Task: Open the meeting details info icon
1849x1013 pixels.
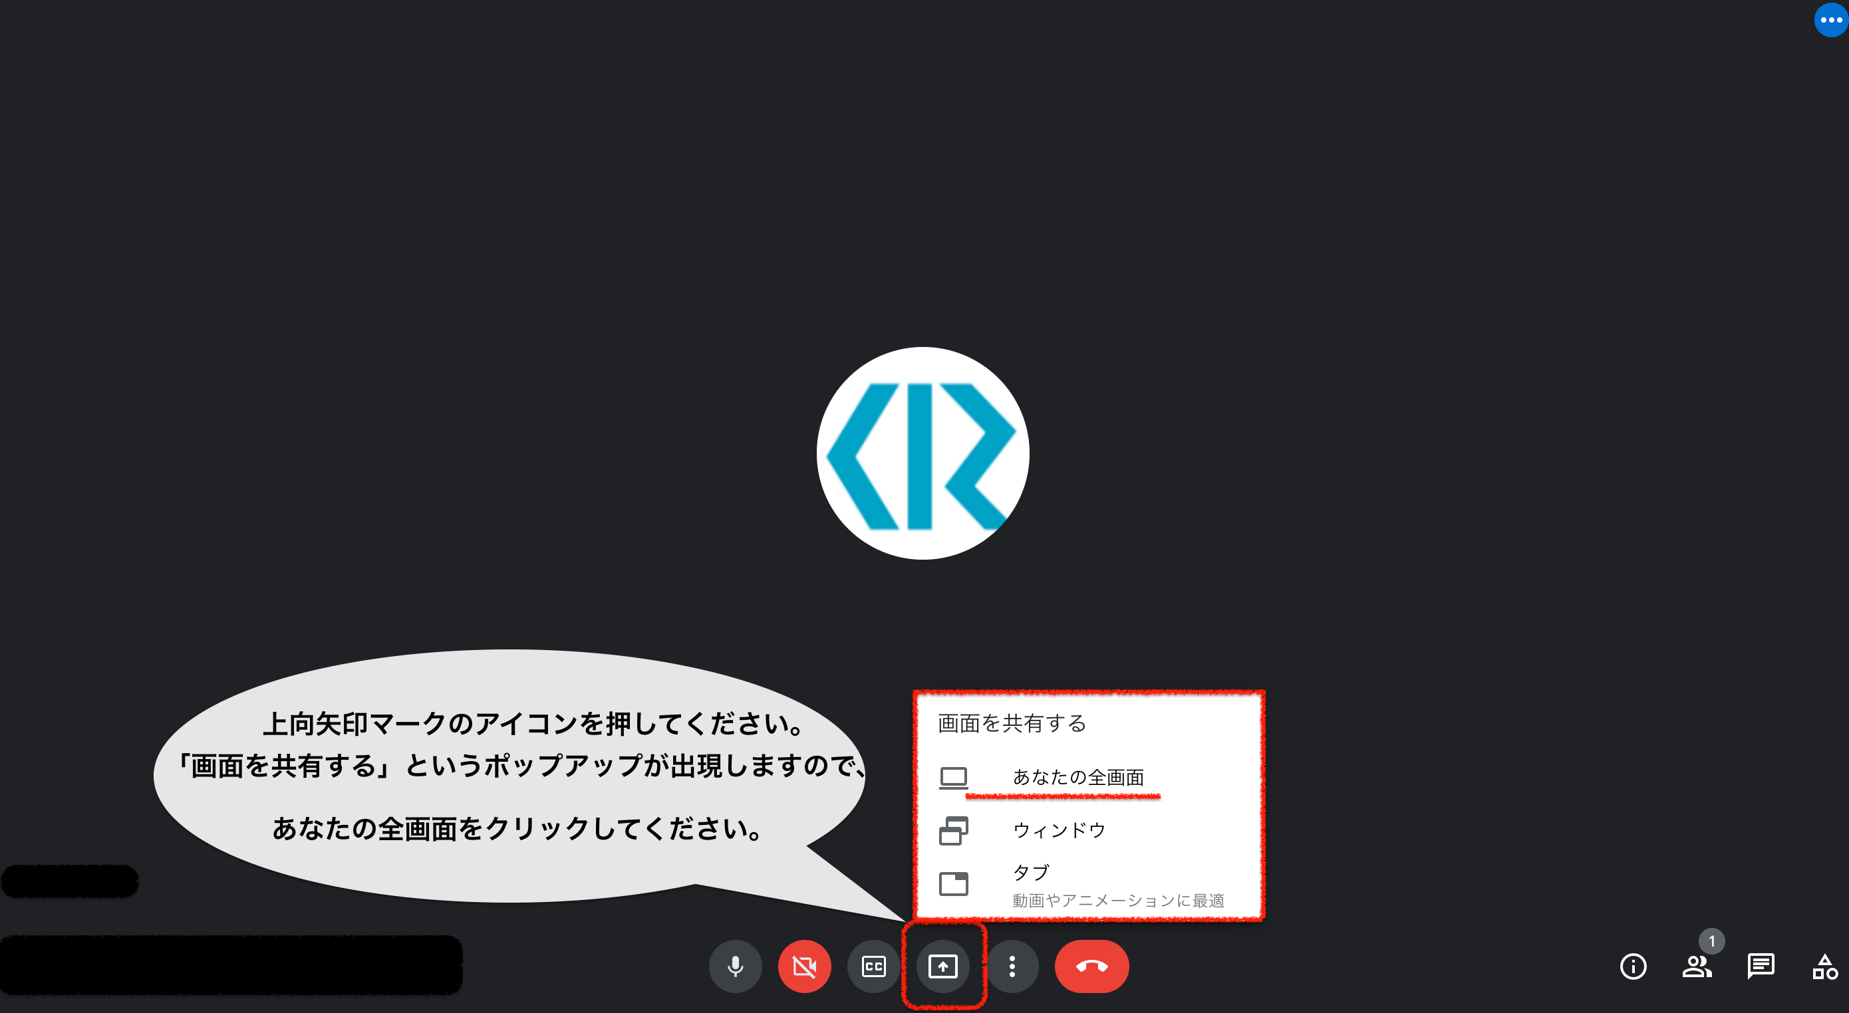Action: pyautogui.click(x=1633, y=966)
